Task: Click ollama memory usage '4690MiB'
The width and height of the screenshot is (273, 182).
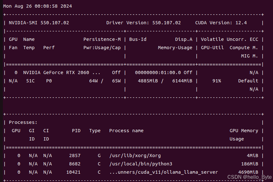Action: (x=248, y=172)
